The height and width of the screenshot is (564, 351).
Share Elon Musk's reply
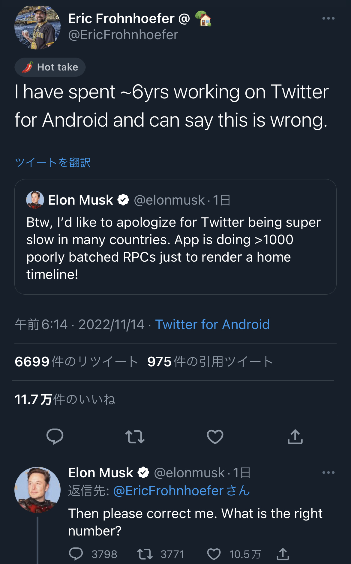(283, 554)
